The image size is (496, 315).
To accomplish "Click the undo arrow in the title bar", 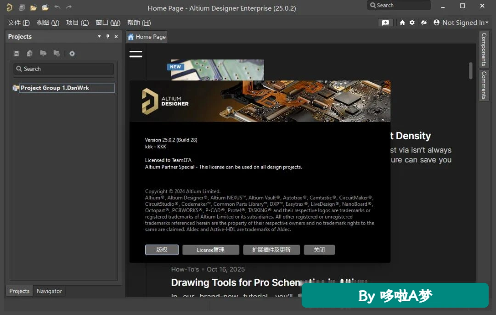I will click(x=57, y=7).
